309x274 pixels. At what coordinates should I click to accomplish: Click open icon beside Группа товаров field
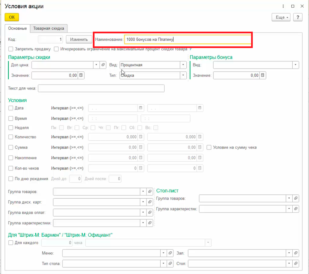point(150,192)
